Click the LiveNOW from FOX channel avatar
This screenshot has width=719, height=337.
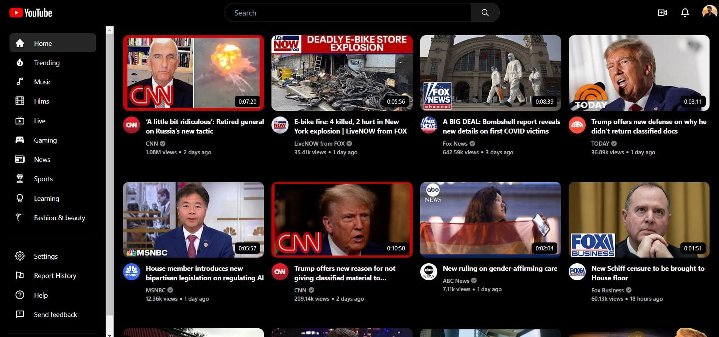coord(280,125)
